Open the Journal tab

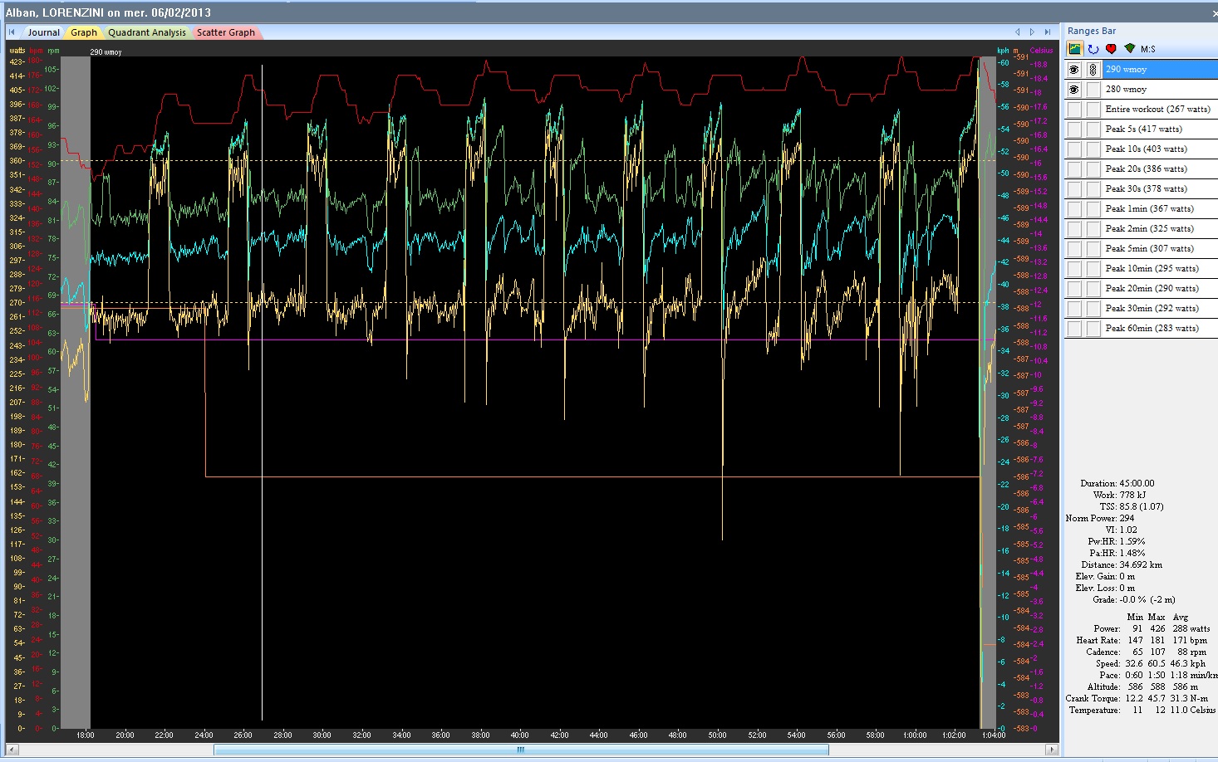click(43, 32)
